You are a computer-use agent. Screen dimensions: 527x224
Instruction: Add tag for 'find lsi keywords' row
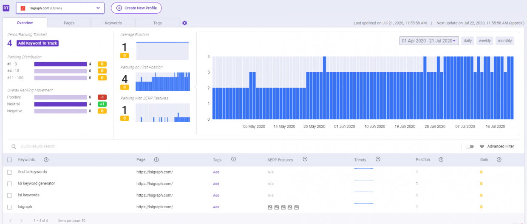click(216, 172)
